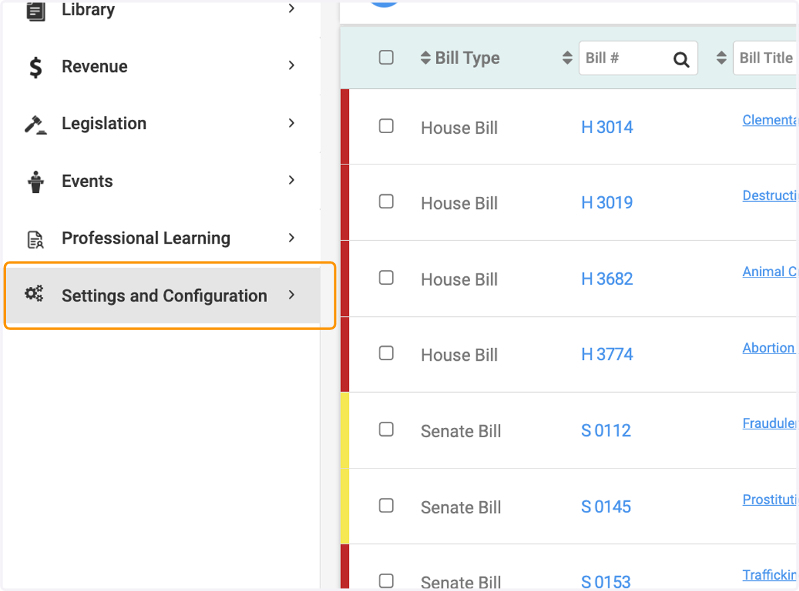Click into the Bill Title search field
Screen dimensions: 799x591
(x=766, y=58)
